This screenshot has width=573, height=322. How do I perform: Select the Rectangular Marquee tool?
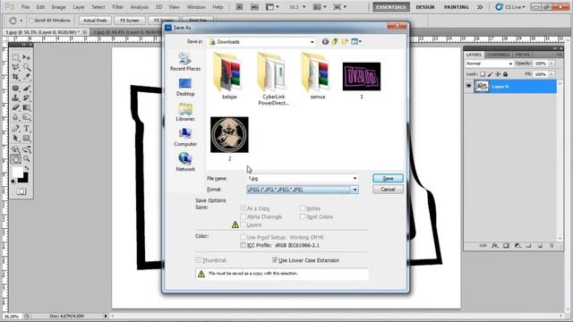(16, 57)
